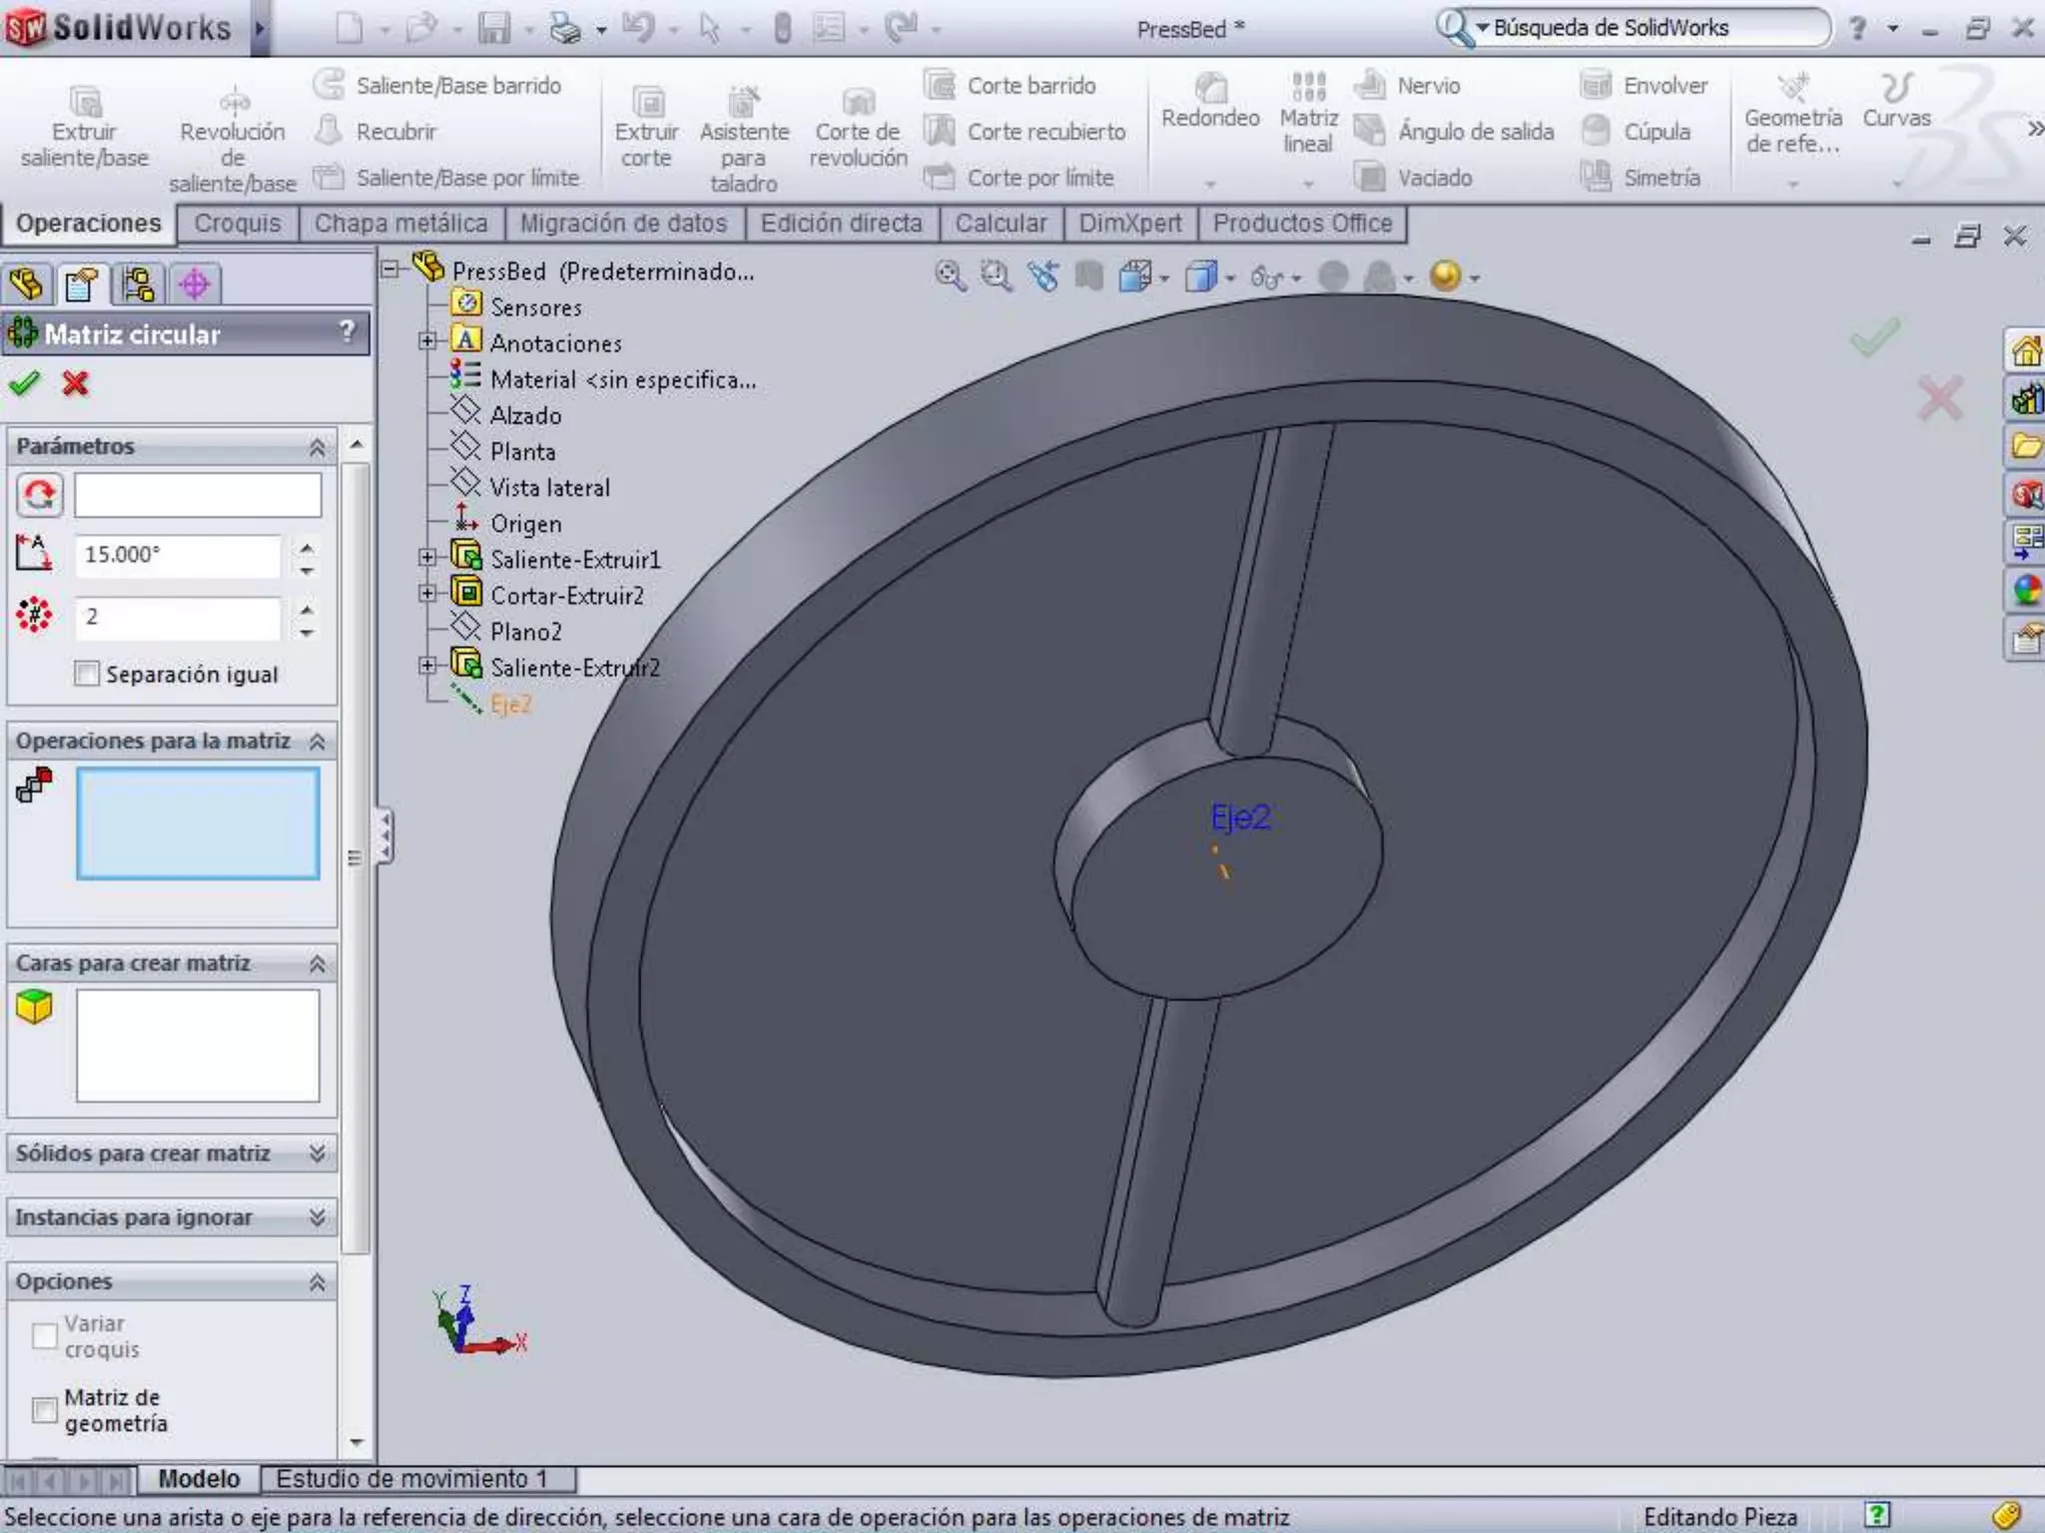Cancel Matriz circular with the red X
The image size is (2045, 1533).
pos(75,383)
